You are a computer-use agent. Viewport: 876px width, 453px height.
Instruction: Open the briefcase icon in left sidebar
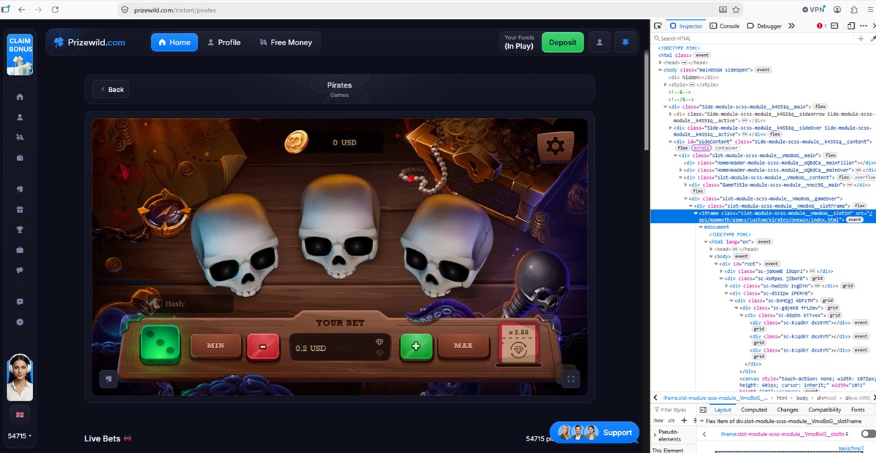point(20,251)
